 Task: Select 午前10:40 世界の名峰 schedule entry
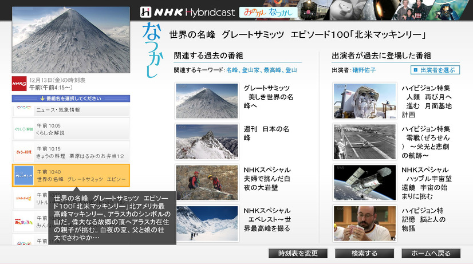tap(71, 175)
